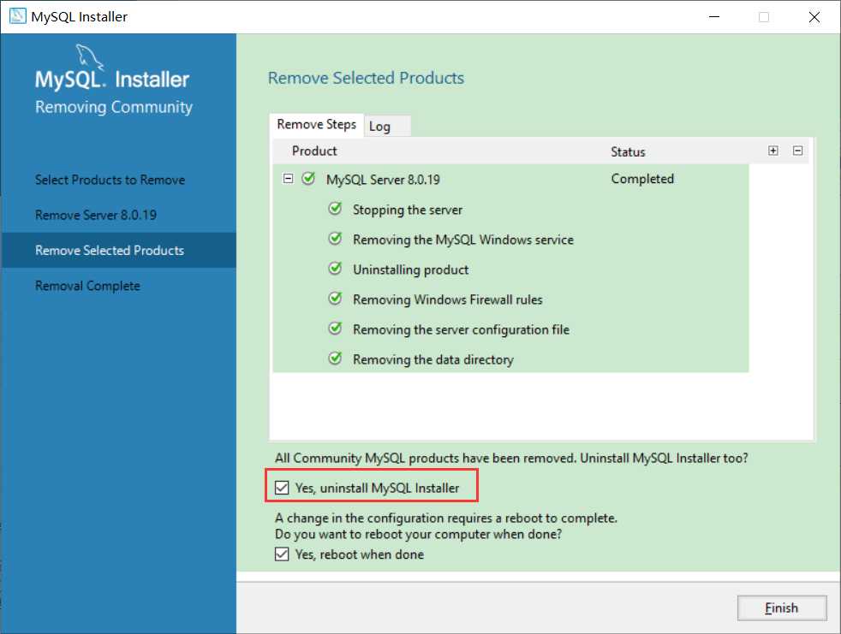Viewport: 841px width, 634px height.
Task: Click check icon for Removing Windows Firewall rules
Action: (x=335, y=299)
